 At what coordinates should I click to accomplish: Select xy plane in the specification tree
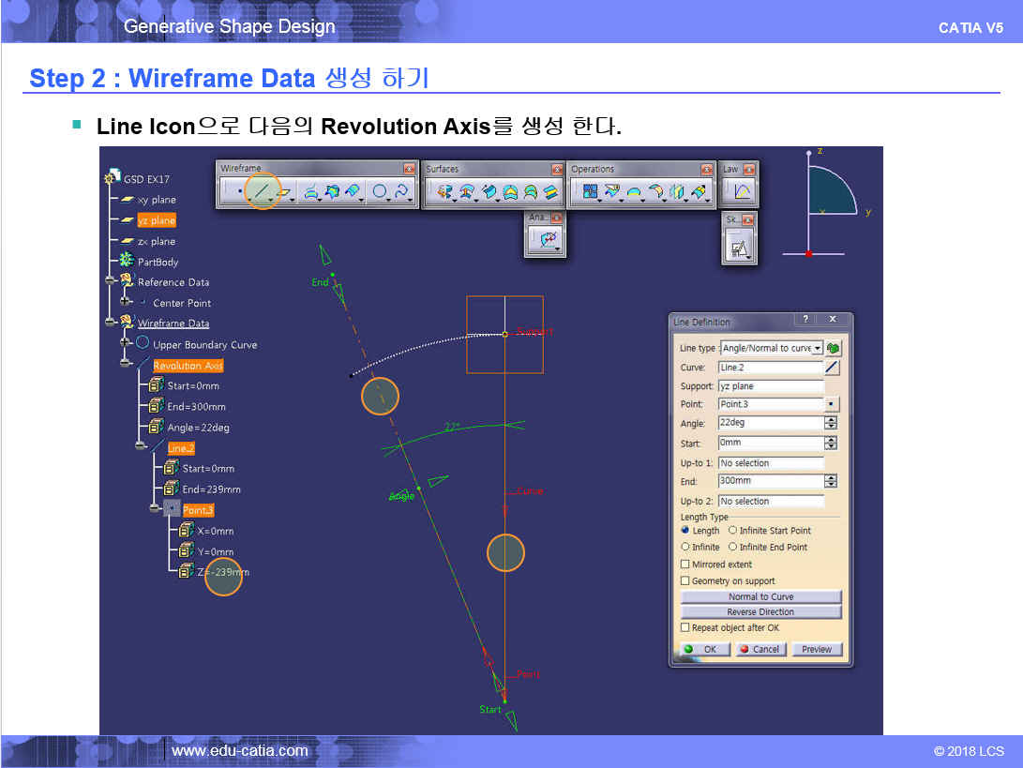point(156,200)
